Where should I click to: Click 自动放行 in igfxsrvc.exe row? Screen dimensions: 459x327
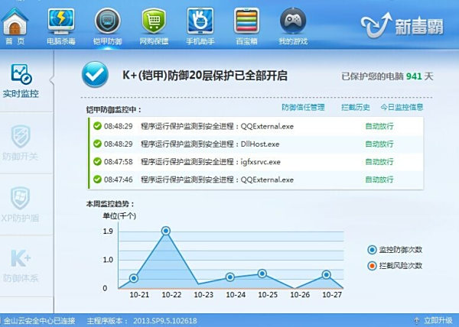(x=379, y=162)
